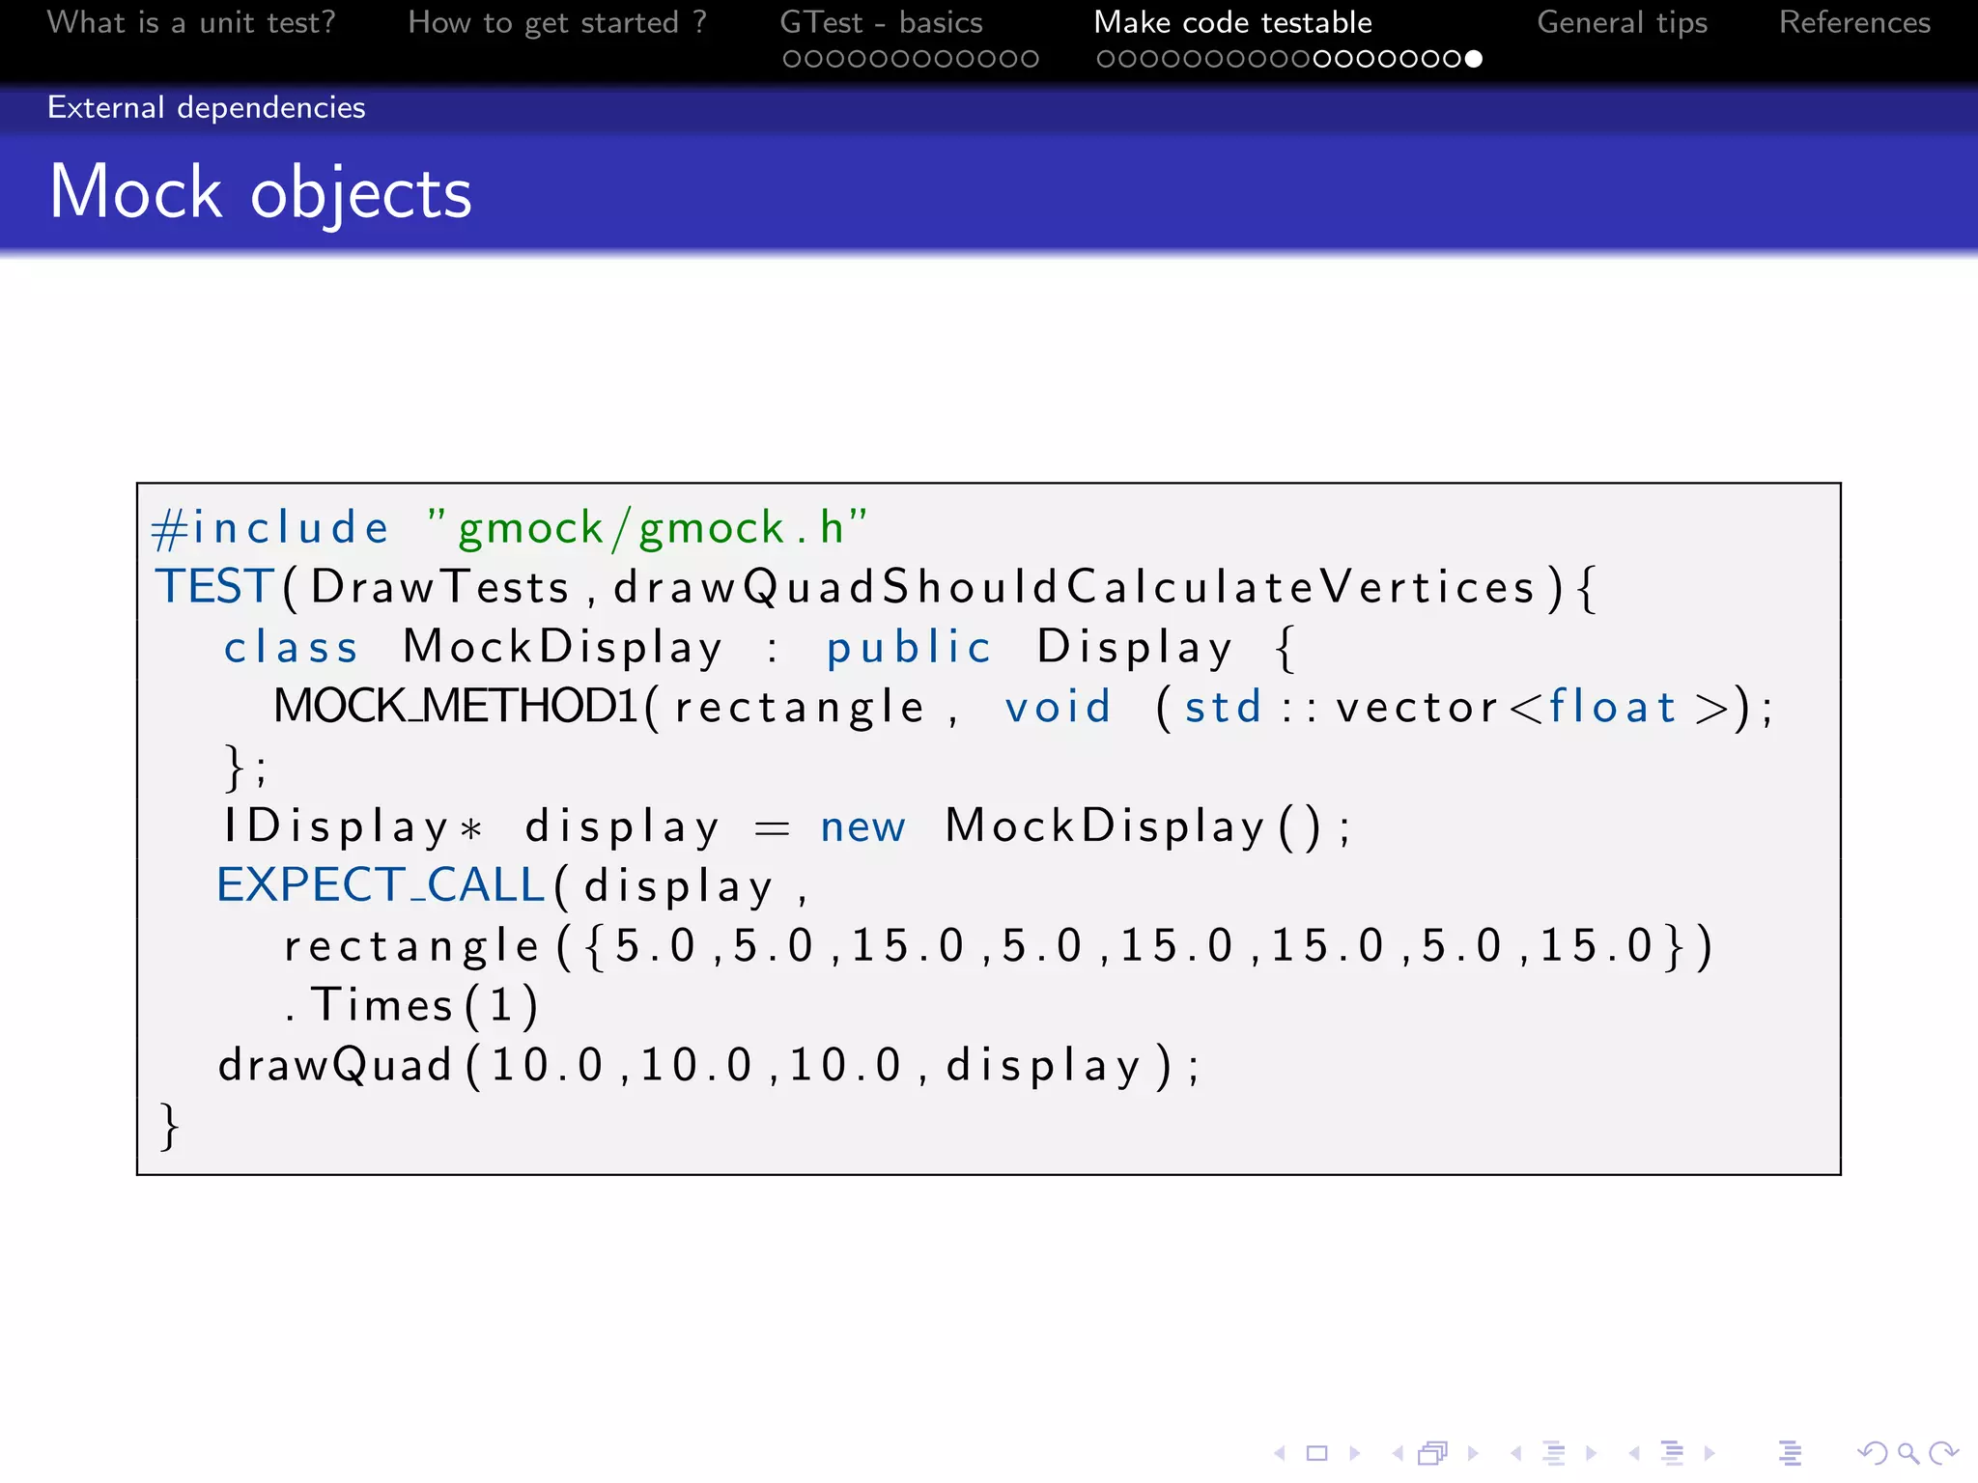Click the 'External dependencies' subsection label

coord(207,107)
